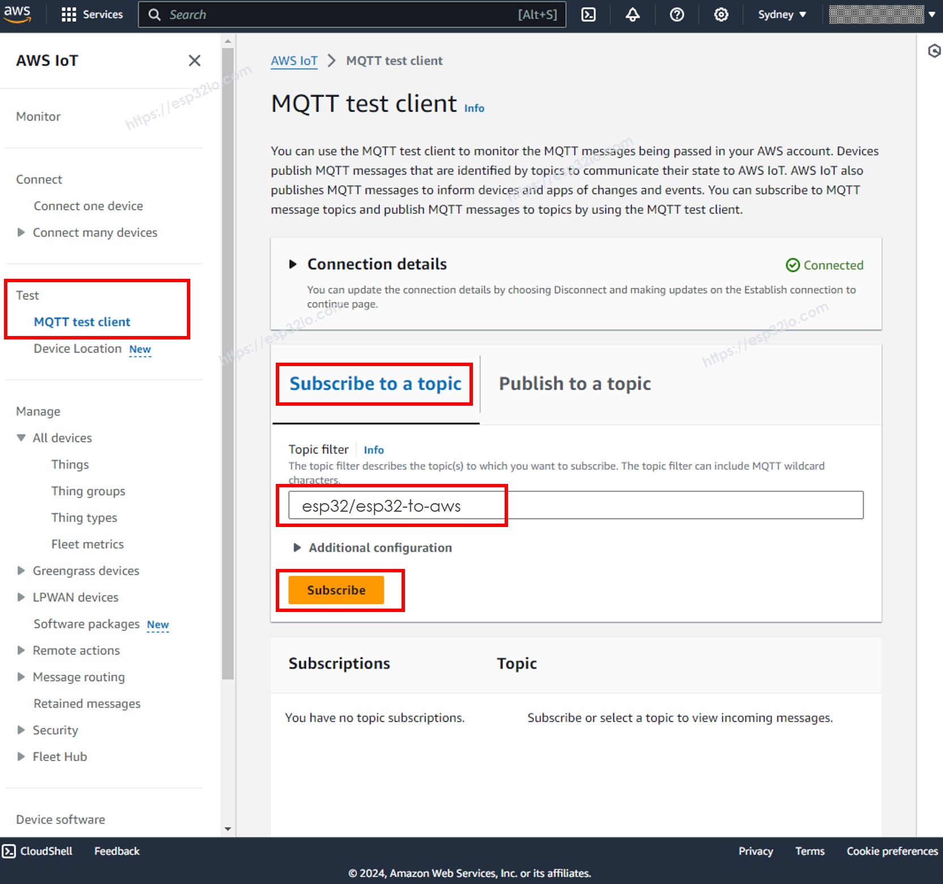
Task: Collapse the All devices tree
Action: (x=21, y=437)
